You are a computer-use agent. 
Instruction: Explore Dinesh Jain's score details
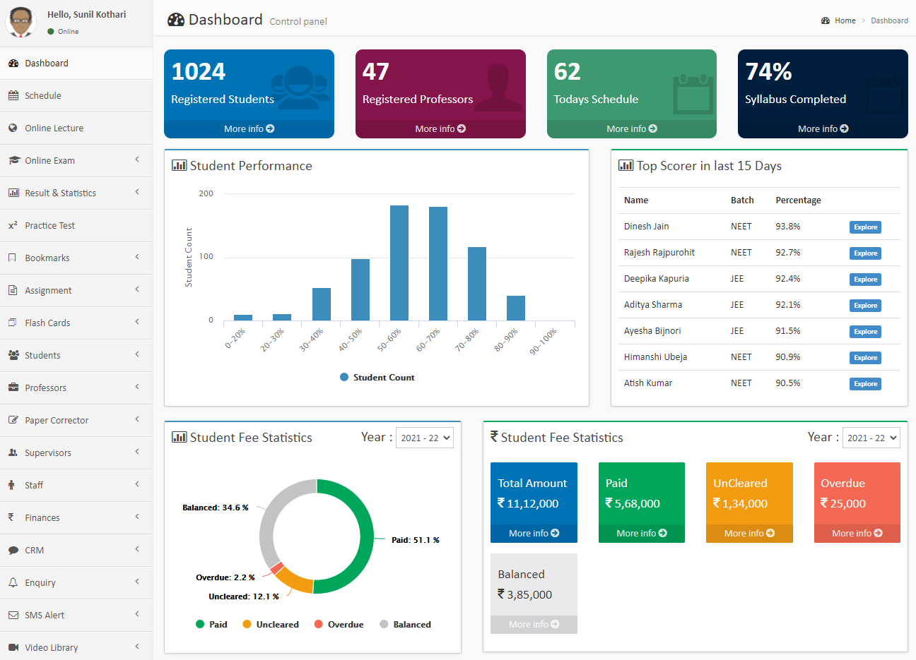pyautogui.click(x=865, y=227)
